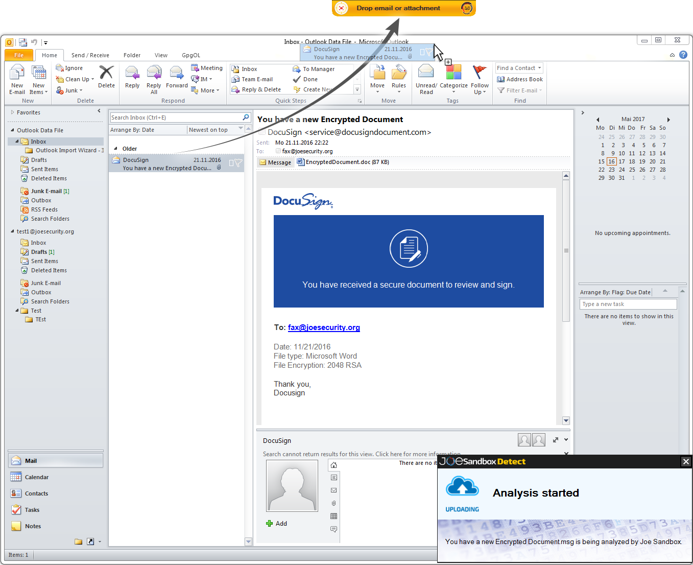Image resolution: width=693 pixels, height=565 pixels.
Task: Click the Outlook Help question mark icon
Action: [683, 55]
